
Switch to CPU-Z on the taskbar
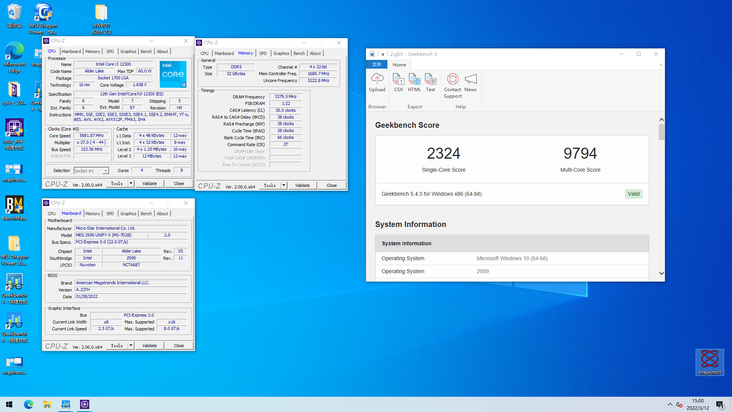pos(85,404)
